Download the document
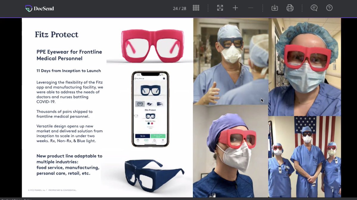The image size is (357, 200). (x=275, y=8)
